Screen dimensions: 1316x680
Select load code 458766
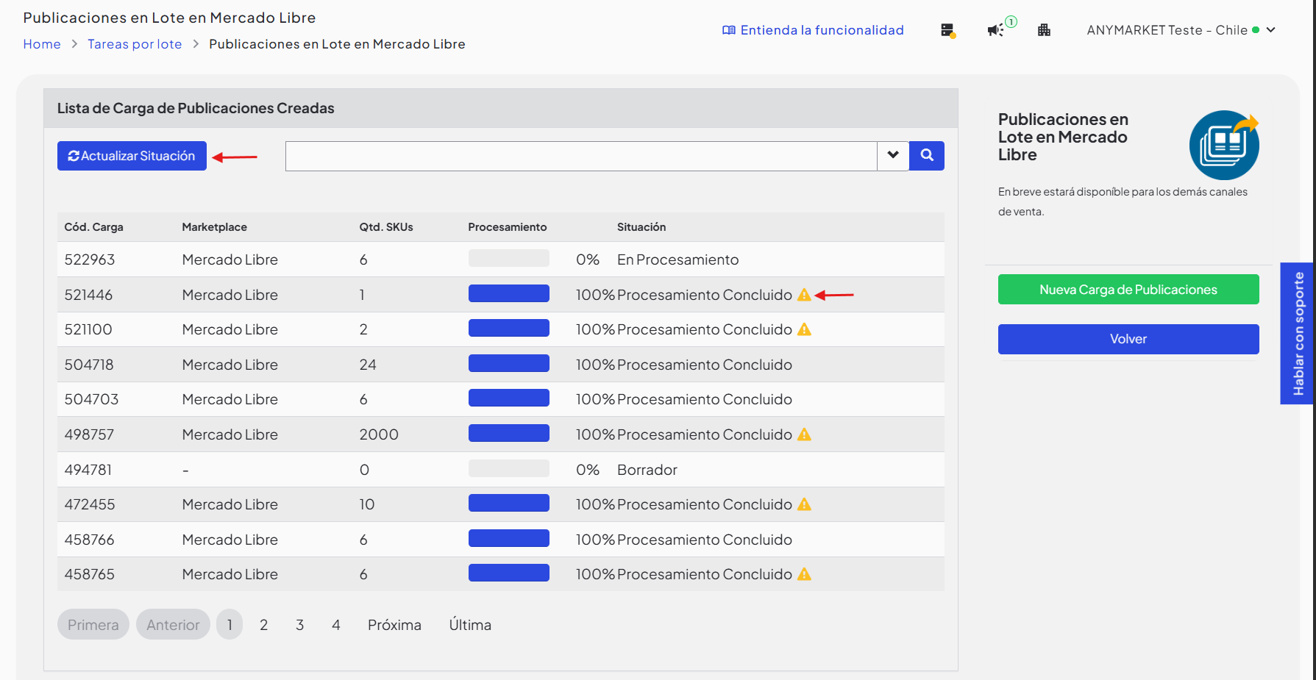(90, 540)
